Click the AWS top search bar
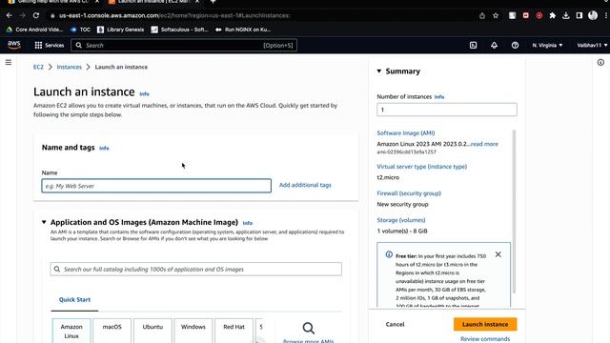 click(x=184, y=45)
